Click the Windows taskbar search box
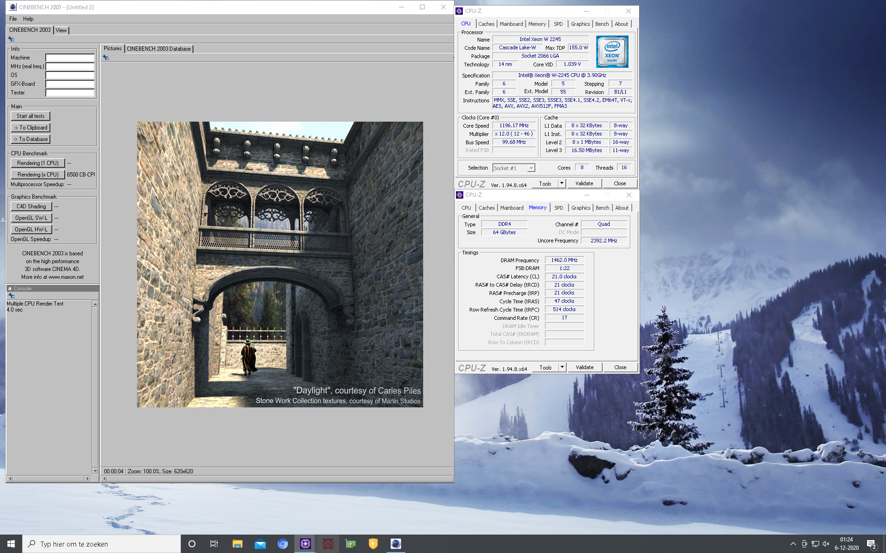 pyautogui.click(x=102, y=544)
